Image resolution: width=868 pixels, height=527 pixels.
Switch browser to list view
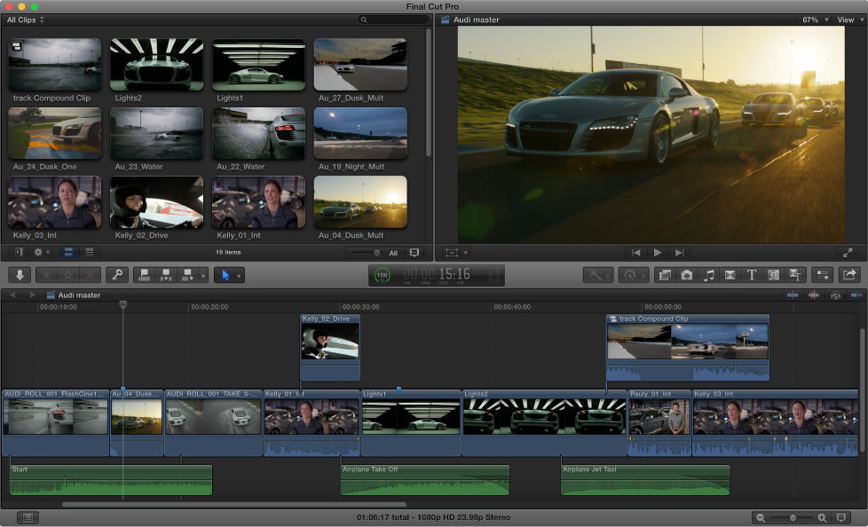89,253
